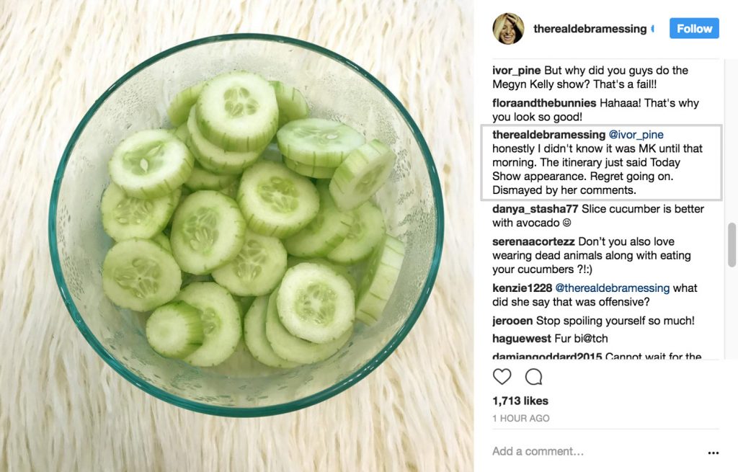
Task: Open ivor_pine commenter profile
Action: (x=516, y=71)
